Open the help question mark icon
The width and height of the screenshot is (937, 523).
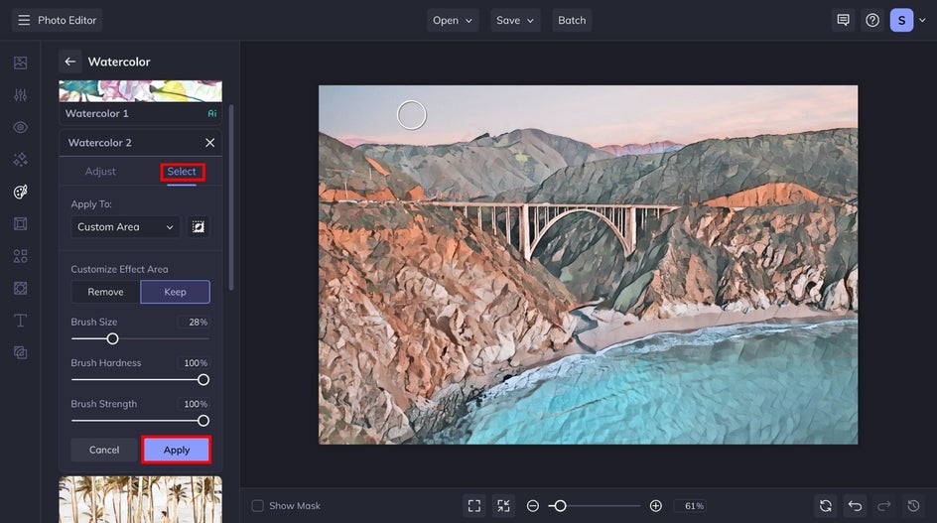(x=872, y=20)
